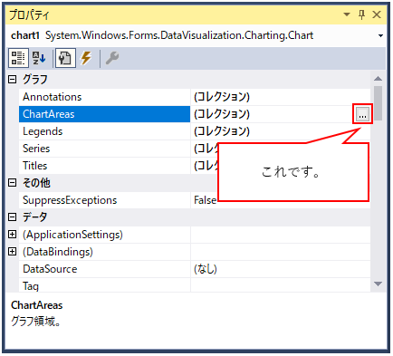Open window position dropdown arrow in title bar

(x=347, y=14)
